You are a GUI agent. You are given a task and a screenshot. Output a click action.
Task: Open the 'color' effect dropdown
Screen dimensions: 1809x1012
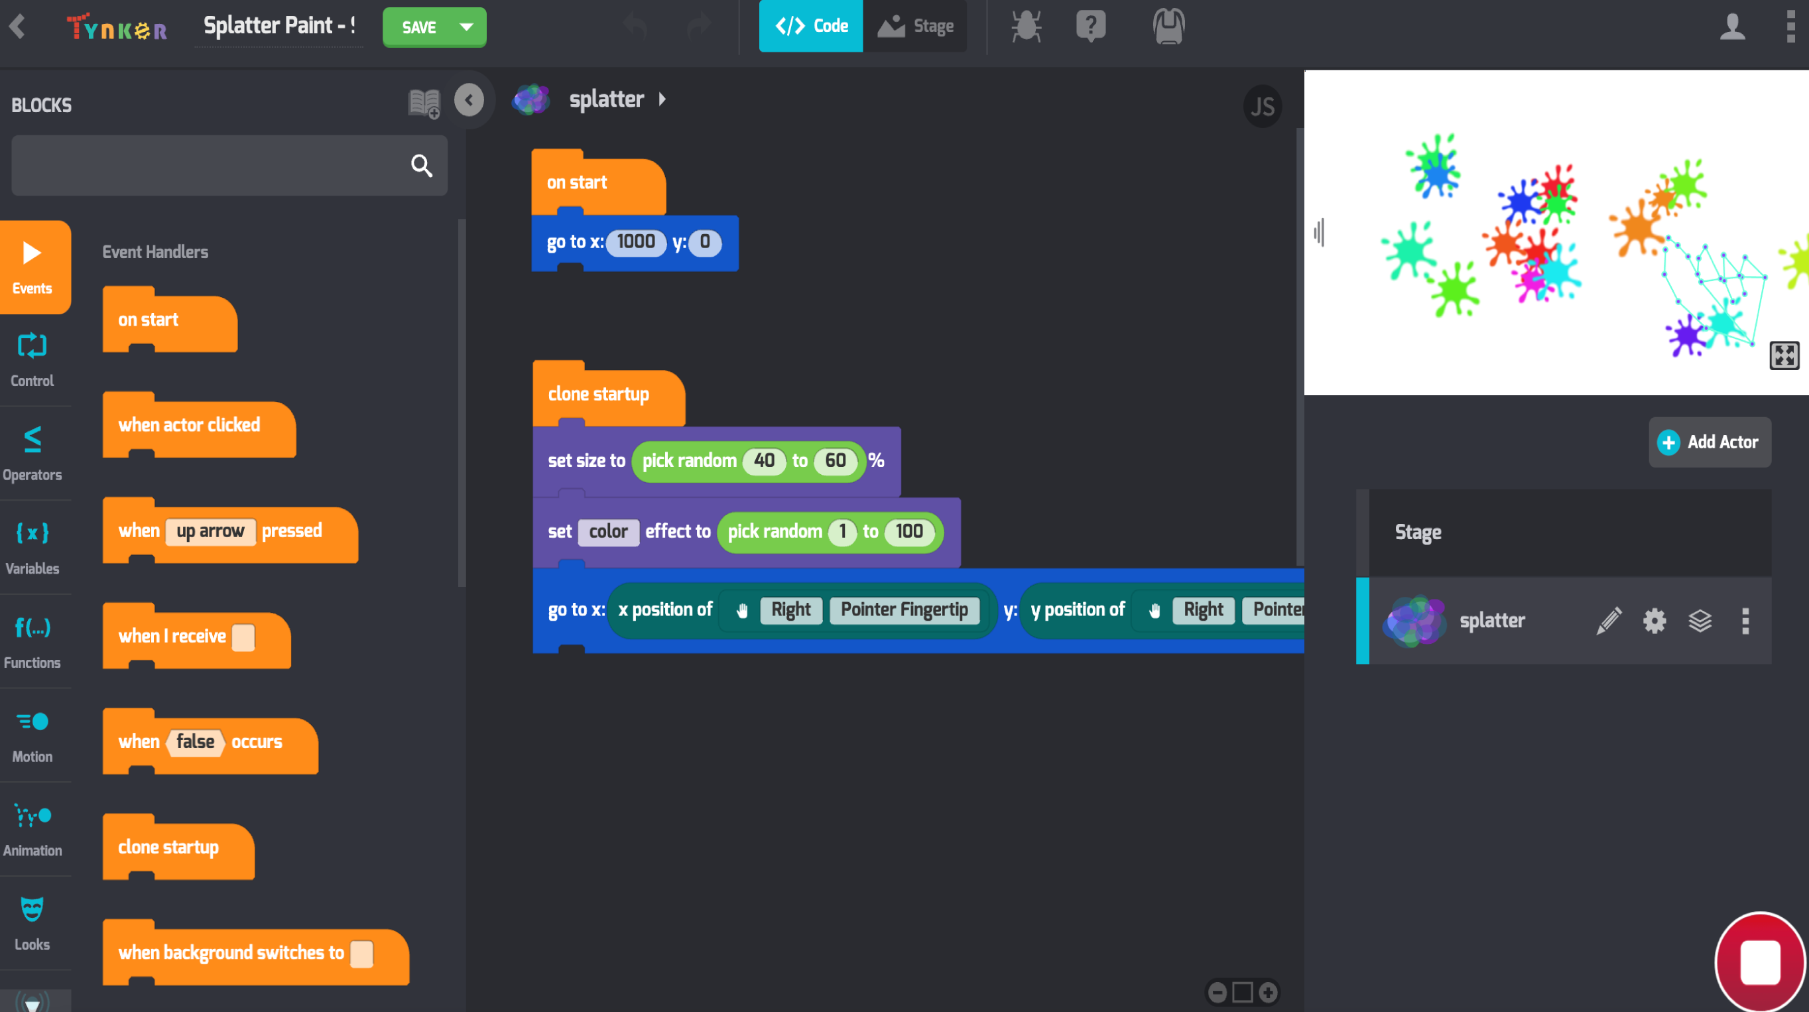click(x=608, y=532)
